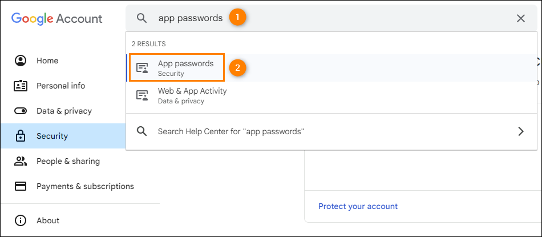Click the Web & App Activity icon
The height and width of the screenshot is (237, 542).
pyautogui.click(x=142, y=95)
